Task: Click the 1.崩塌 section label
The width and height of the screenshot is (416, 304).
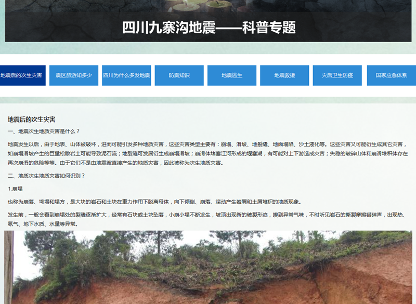Action: [15, 189]
